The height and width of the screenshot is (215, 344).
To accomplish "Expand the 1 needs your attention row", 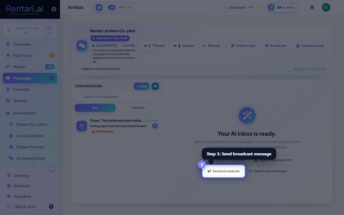I will point(99,69).
